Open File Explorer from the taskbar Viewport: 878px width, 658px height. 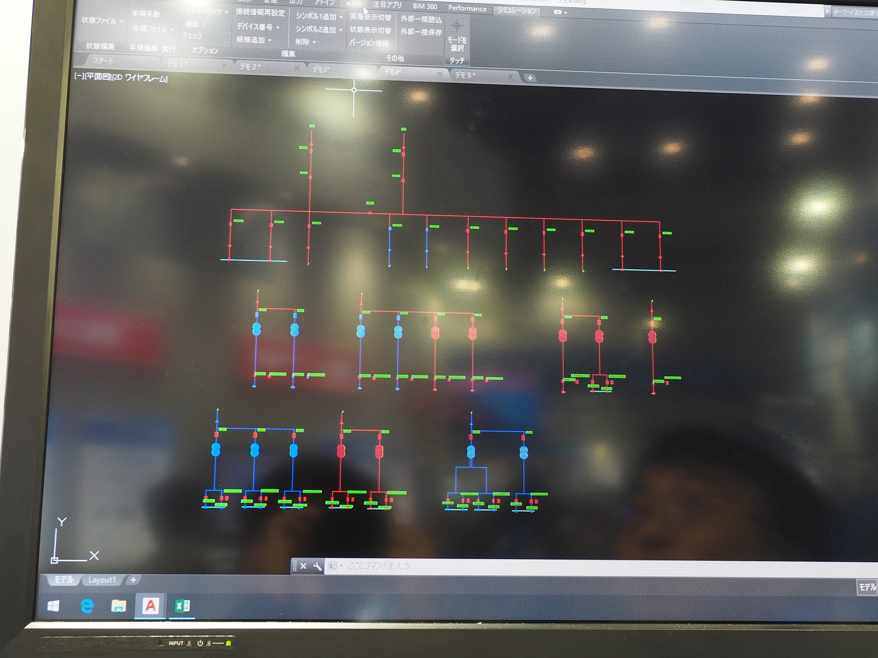click(119, 606)
